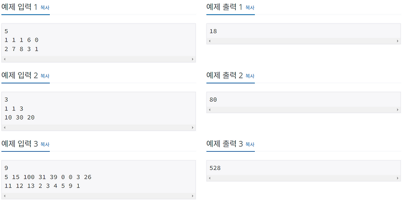403x201 pixels.
Task: Click the 528 value in example output 3
Action: tap(215, 168)
